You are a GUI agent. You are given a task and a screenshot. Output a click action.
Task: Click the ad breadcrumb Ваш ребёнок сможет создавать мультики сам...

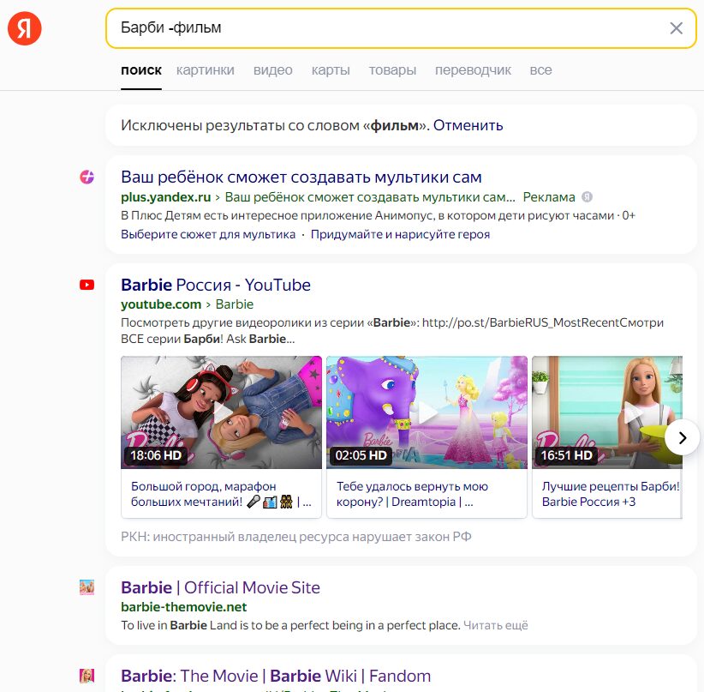pos(370,197)
